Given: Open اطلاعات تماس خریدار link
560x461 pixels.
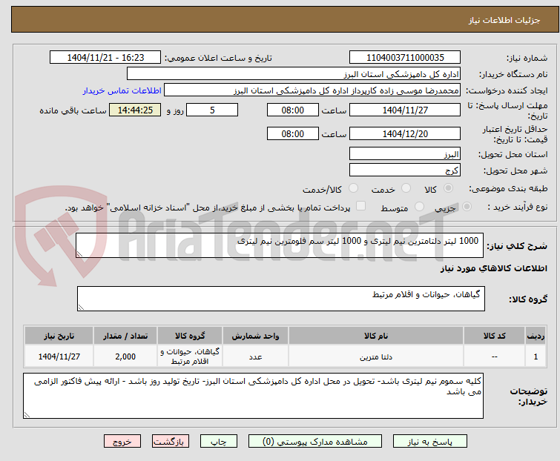Looking at the screenshot, I should pos(122,90).
